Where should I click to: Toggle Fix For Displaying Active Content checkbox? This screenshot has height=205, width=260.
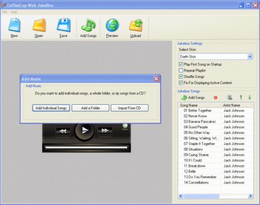click(181, 83)
